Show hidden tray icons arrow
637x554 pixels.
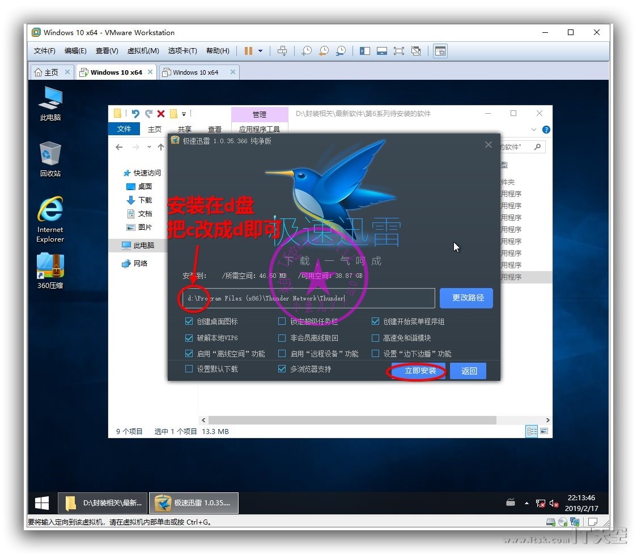[x=526, y=503]
